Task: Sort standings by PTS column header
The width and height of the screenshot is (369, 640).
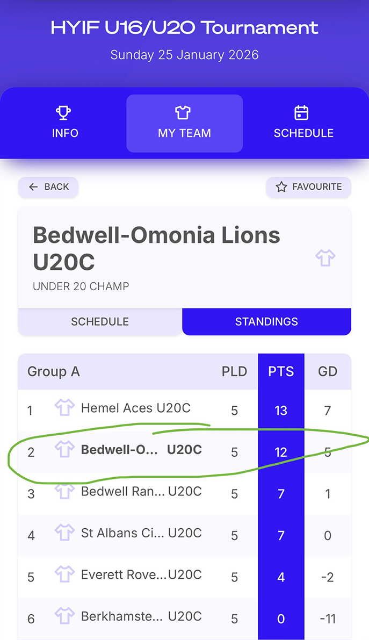Action: pos(281,372)
